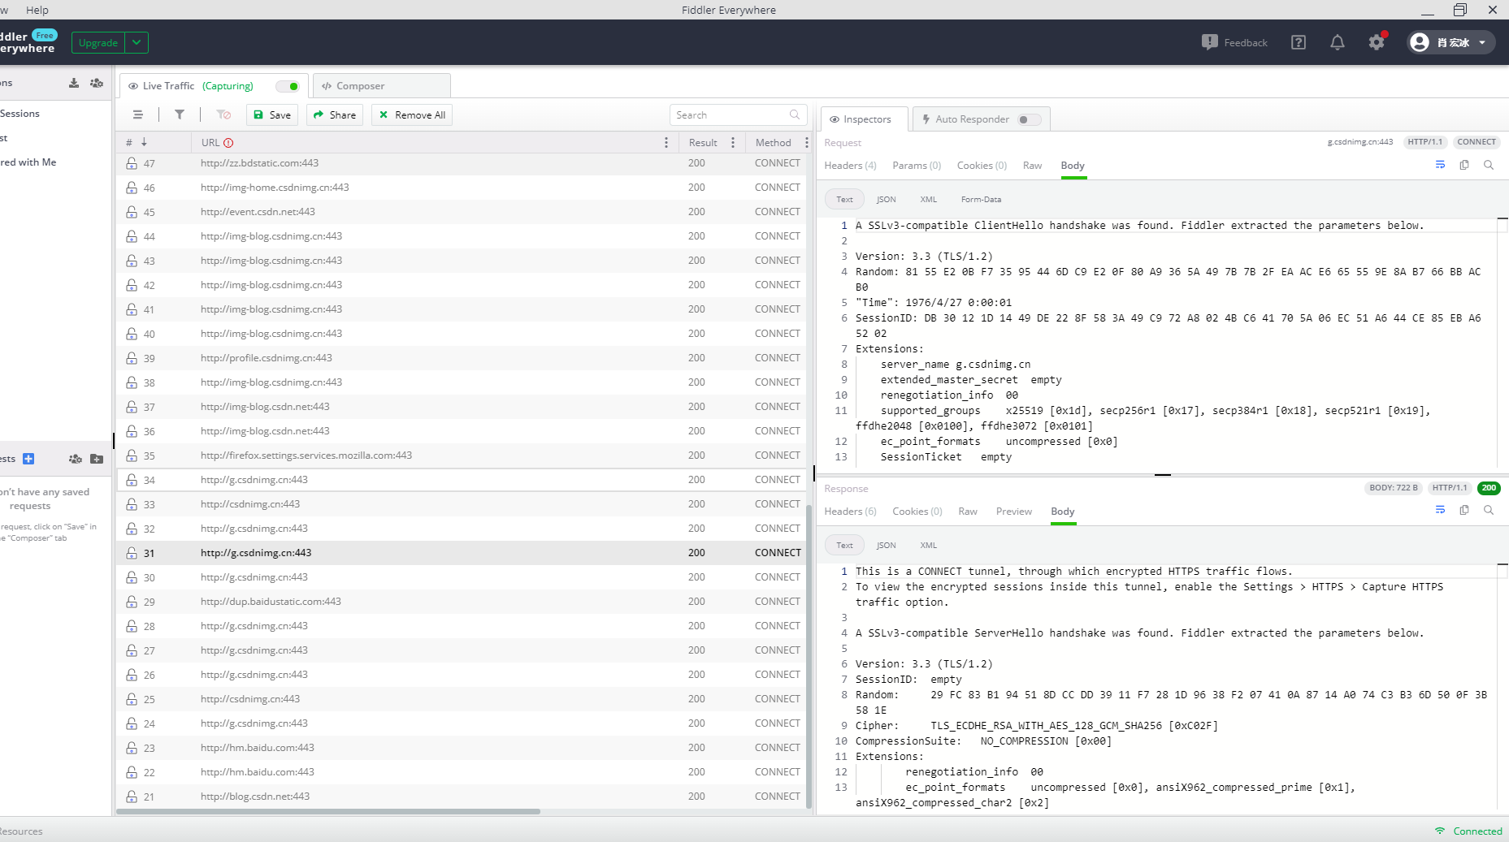Expand the Upgrade dropdown arrow
The height and width of the screenshot is (842, 1509).
137,42
